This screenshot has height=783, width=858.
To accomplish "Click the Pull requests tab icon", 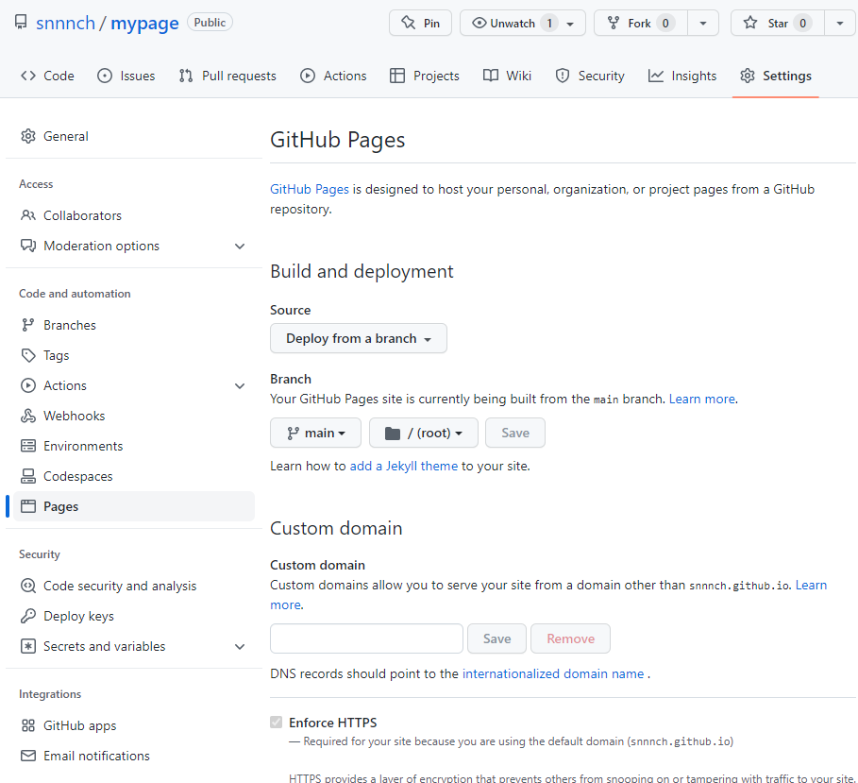I will tap(186, 76).
